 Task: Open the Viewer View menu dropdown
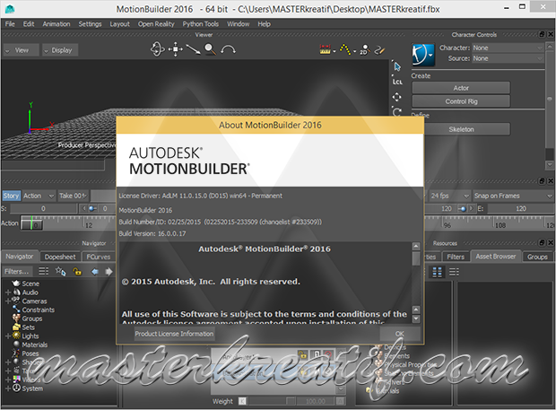click(x=21, y=50)
